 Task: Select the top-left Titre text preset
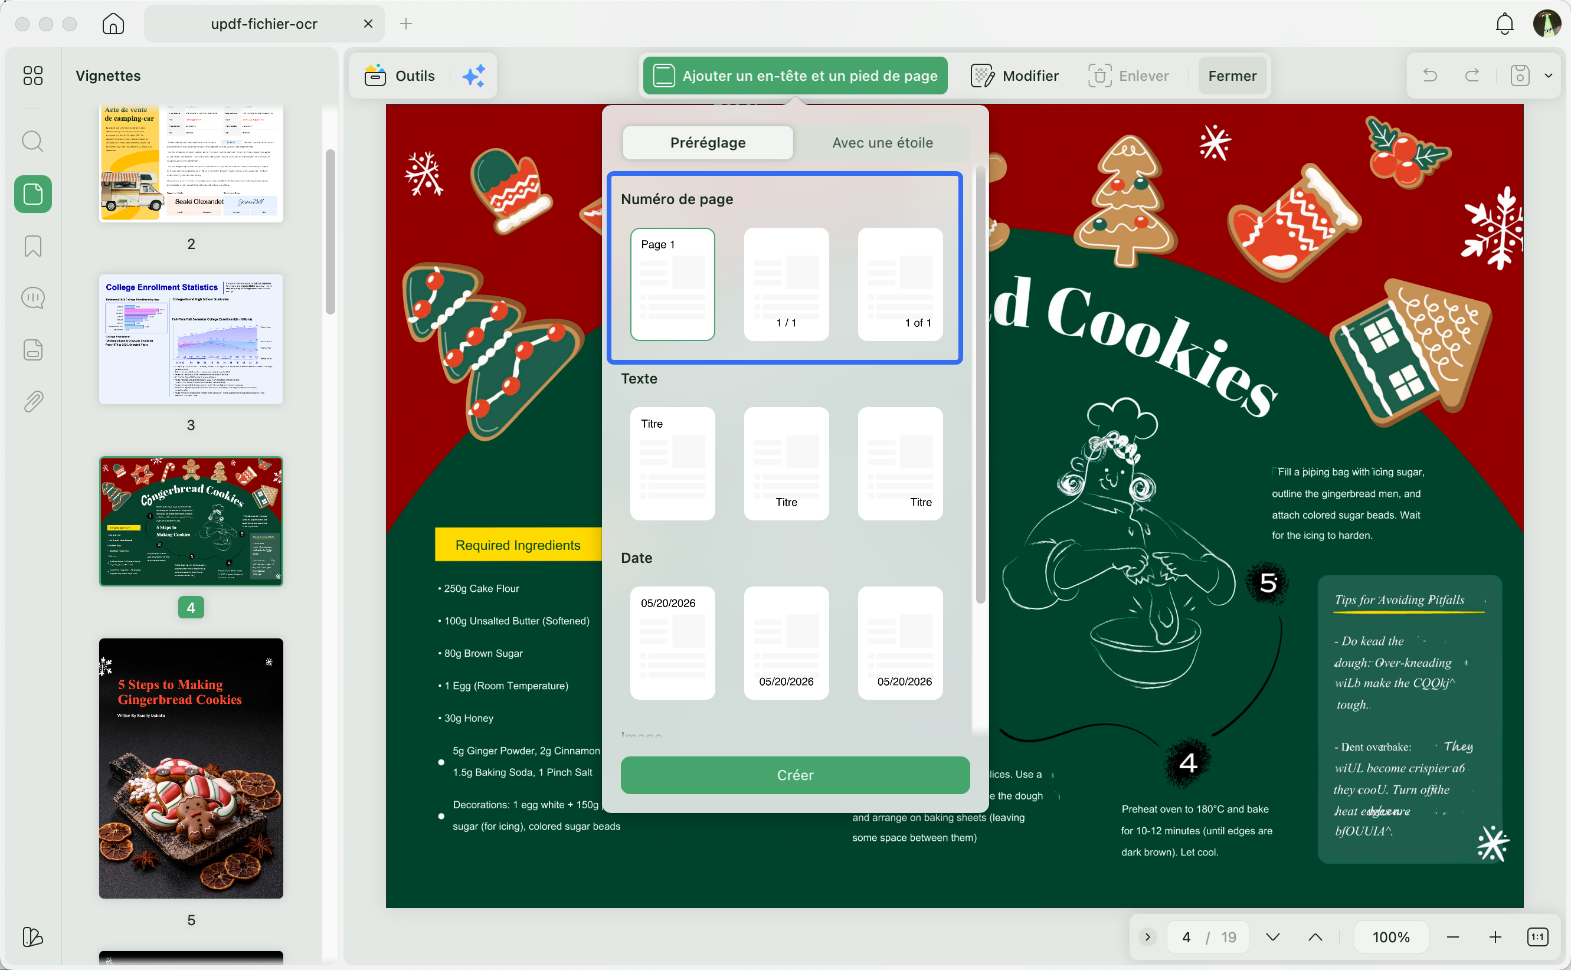click(672, 463)
